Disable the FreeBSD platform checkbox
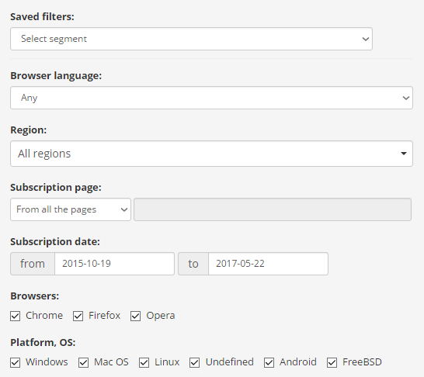424x377 pixels. (332, 362)
